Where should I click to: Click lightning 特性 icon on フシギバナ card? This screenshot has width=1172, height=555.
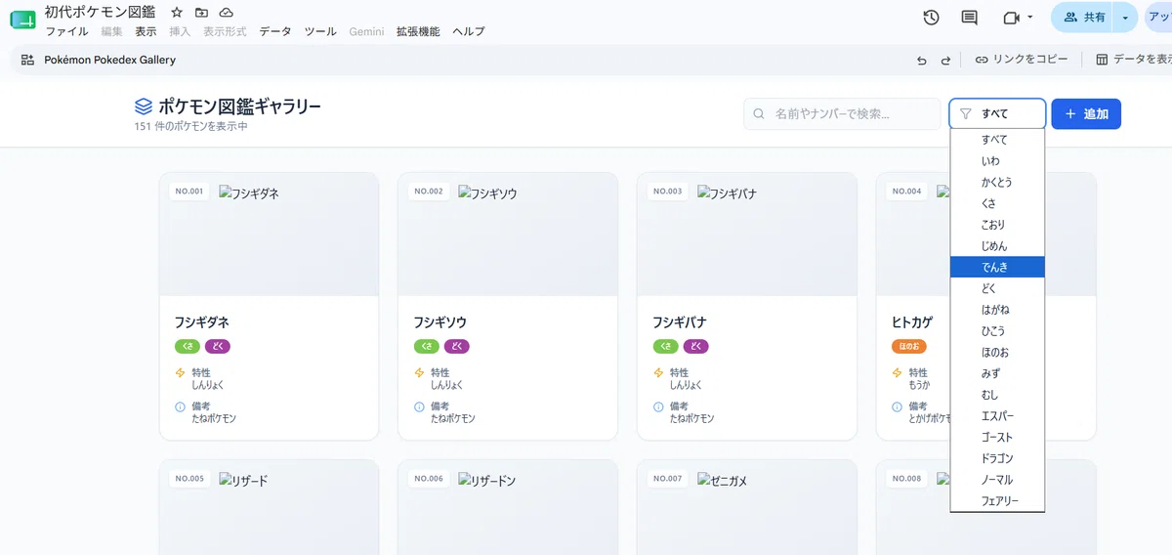(658, 373)
